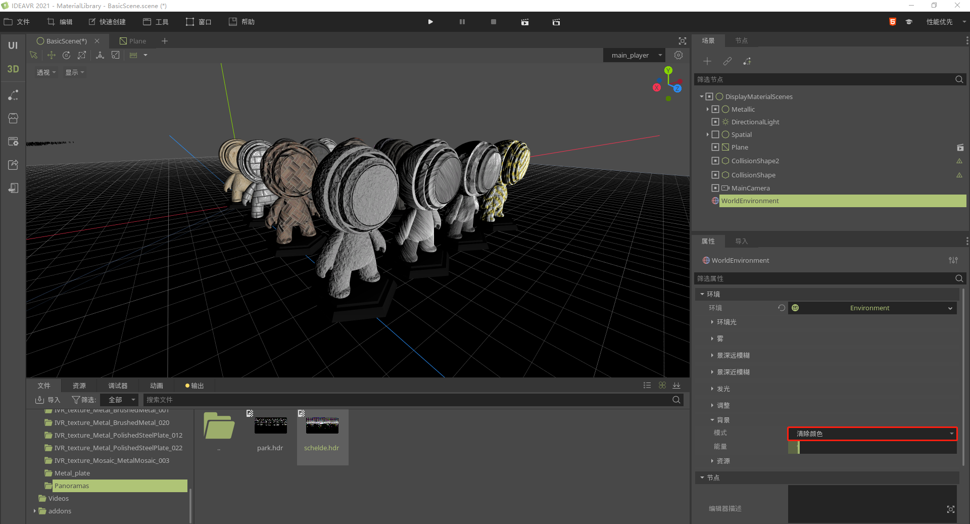Click the first clapperboard play-scene icon
This screenshot has height=524, width=970.
525,22
